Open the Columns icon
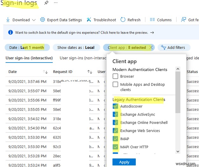Viewport: 199px width, 167px height. [152, 20]
